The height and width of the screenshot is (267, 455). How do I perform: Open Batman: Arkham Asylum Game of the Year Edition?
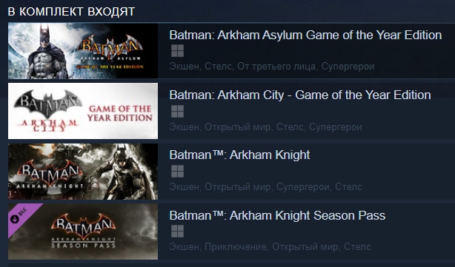pos(305,35)
